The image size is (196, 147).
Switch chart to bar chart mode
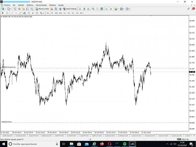pyautogui.click(x=80, y=9)
